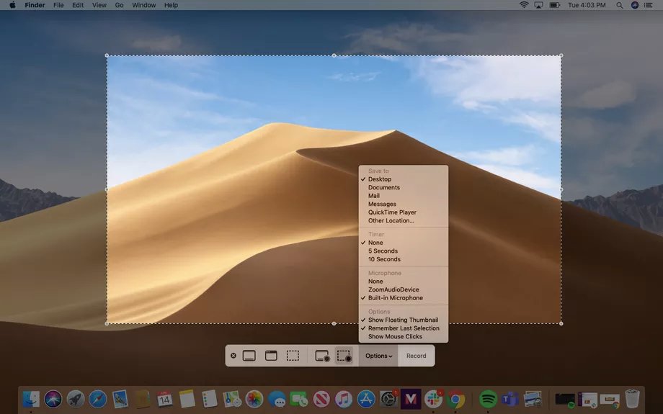Open Safari from the dock
This screenshot has height=414, width=663.
[x=97, y=398]
